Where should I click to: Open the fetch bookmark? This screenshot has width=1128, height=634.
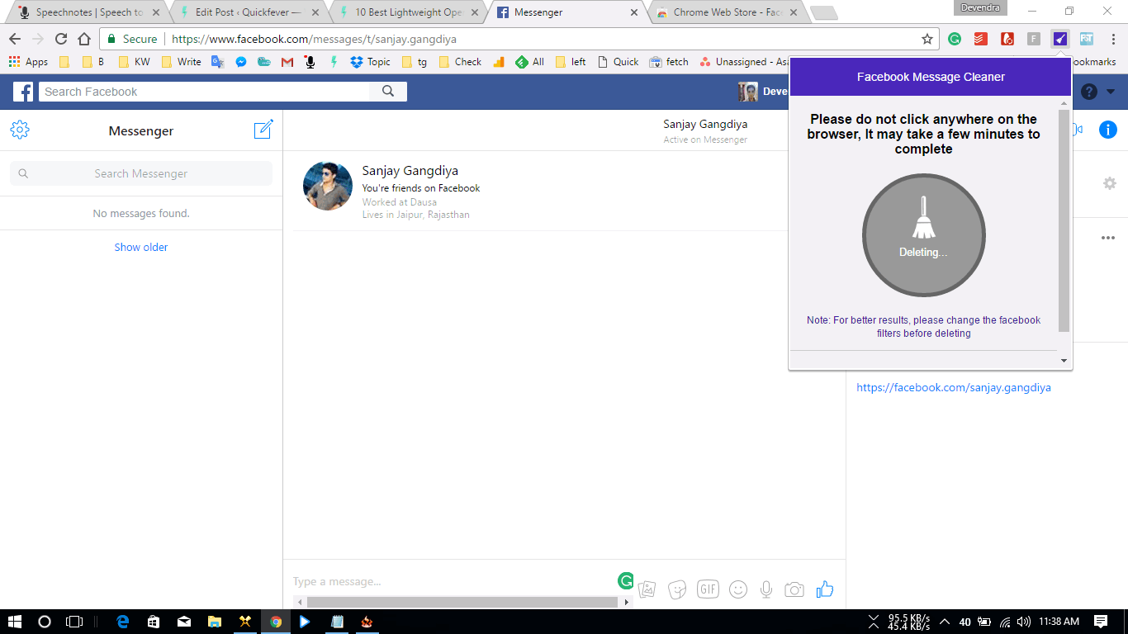(669, 62)
